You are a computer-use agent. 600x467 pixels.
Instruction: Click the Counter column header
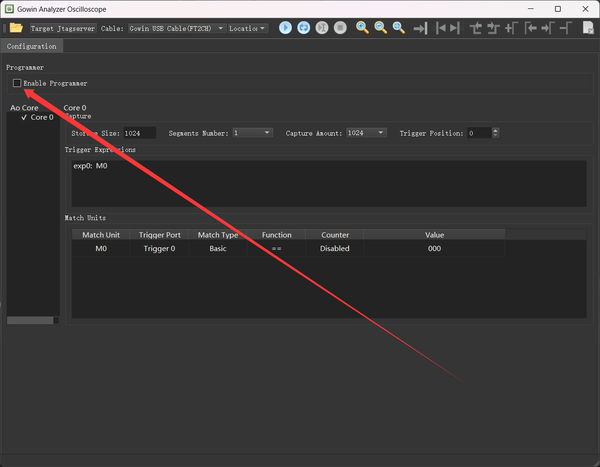click(335, 235)
